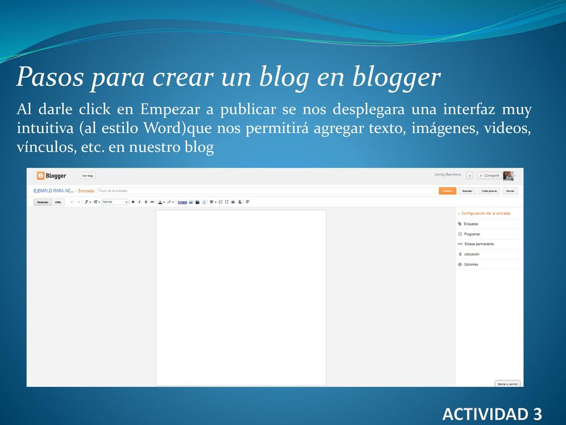Click the user profile photo
This screenshot has height=425, width=566.
click(508, 175)
